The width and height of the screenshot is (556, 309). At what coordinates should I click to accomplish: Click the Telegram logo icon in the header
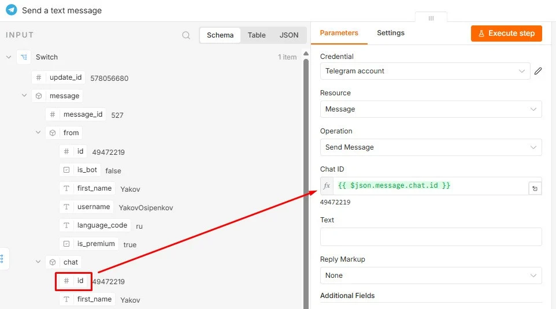click(12, 10)
